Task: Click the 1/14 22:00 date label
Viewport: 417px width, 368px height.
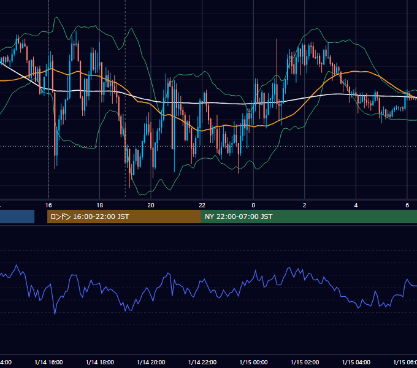Action: (x=202, y=362)
